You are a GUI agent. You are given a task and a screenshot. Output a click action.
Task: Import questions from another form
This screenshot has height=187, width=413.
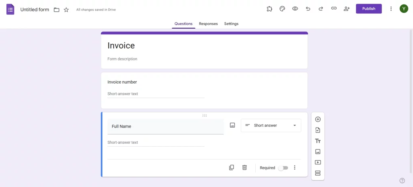tap(318, 130)
